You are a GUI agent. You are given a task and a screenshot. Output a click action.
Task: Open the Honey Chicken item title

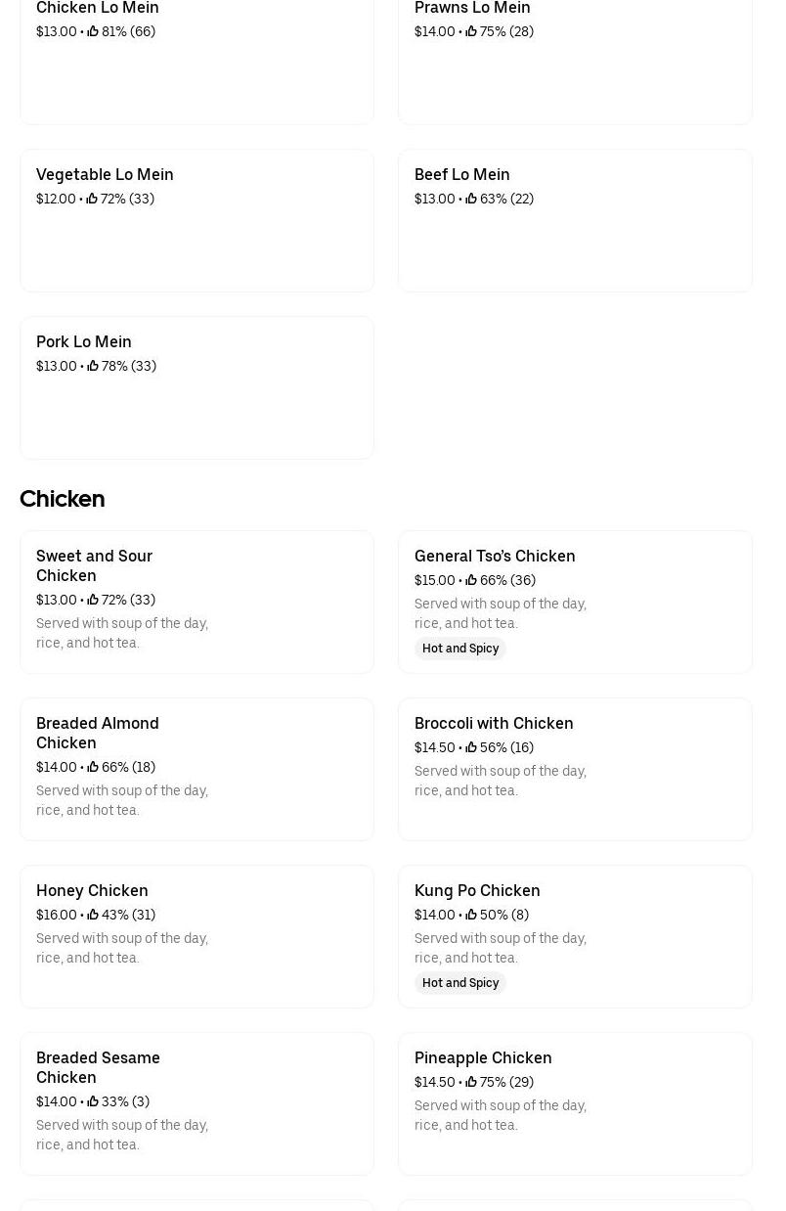(92, 890)
